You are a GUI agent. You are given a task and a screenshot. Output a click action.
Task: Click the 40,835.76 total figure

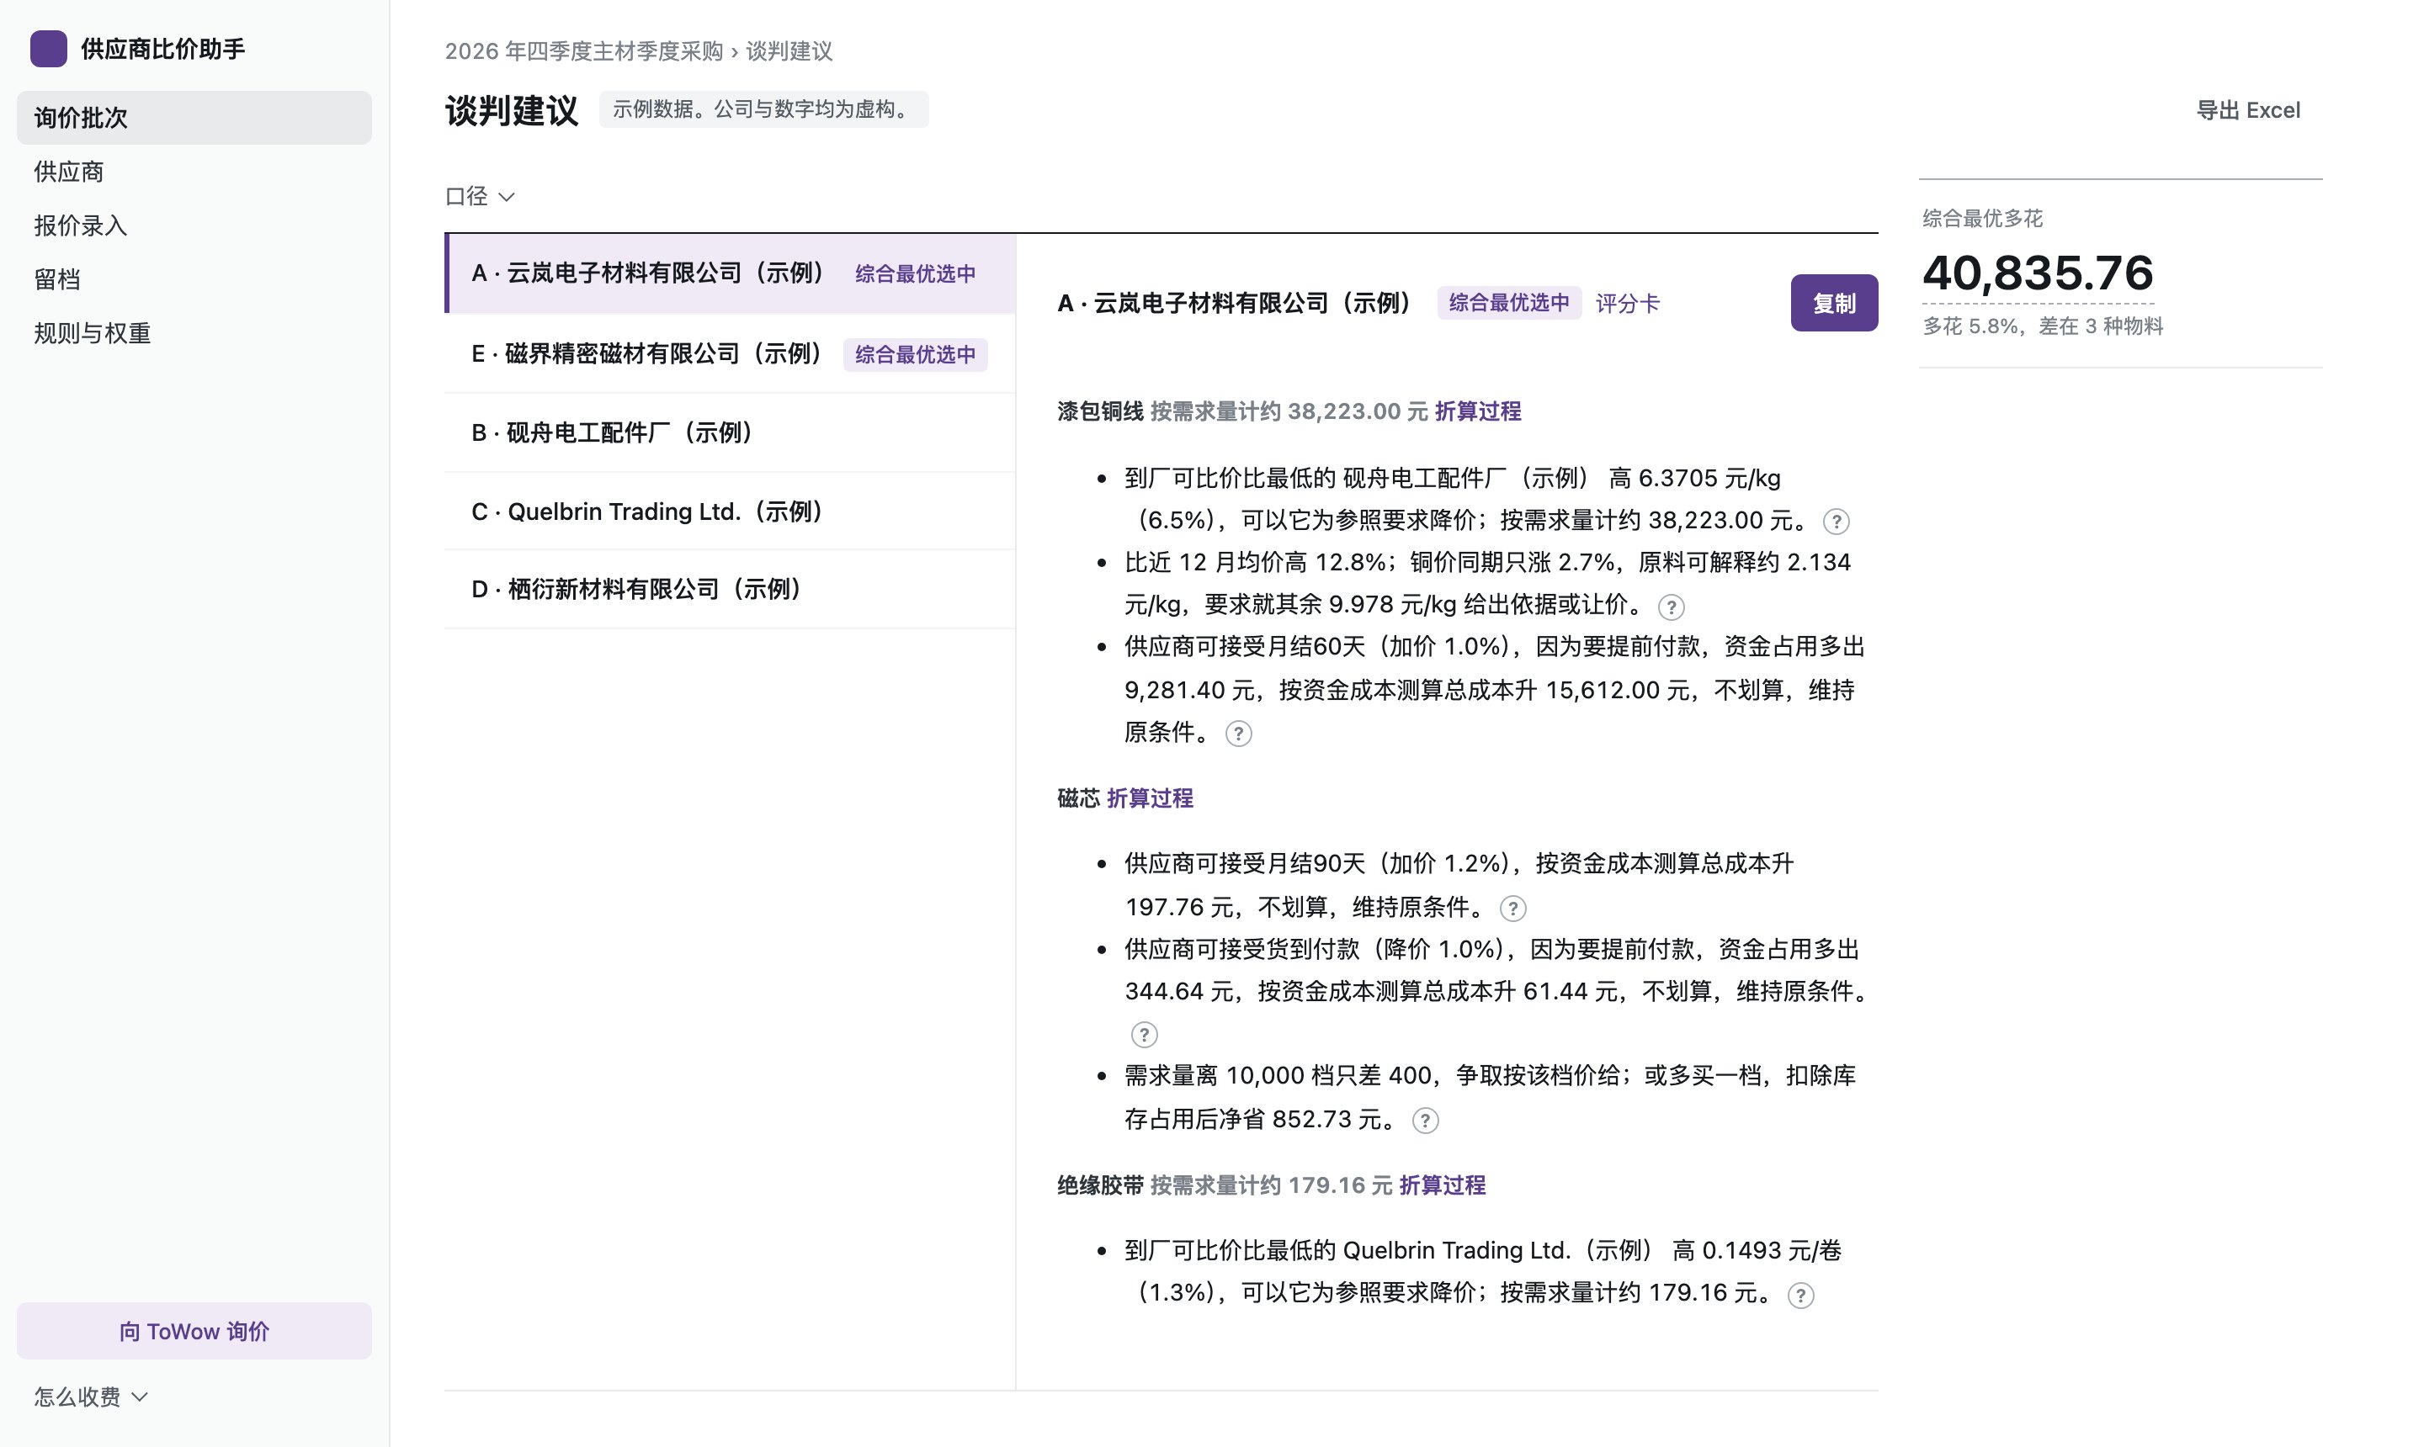pyautogui.click(x=2037, y=273)
